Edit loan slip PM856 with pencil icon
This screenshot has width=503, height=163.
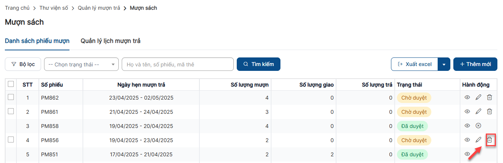pos(478,140)
